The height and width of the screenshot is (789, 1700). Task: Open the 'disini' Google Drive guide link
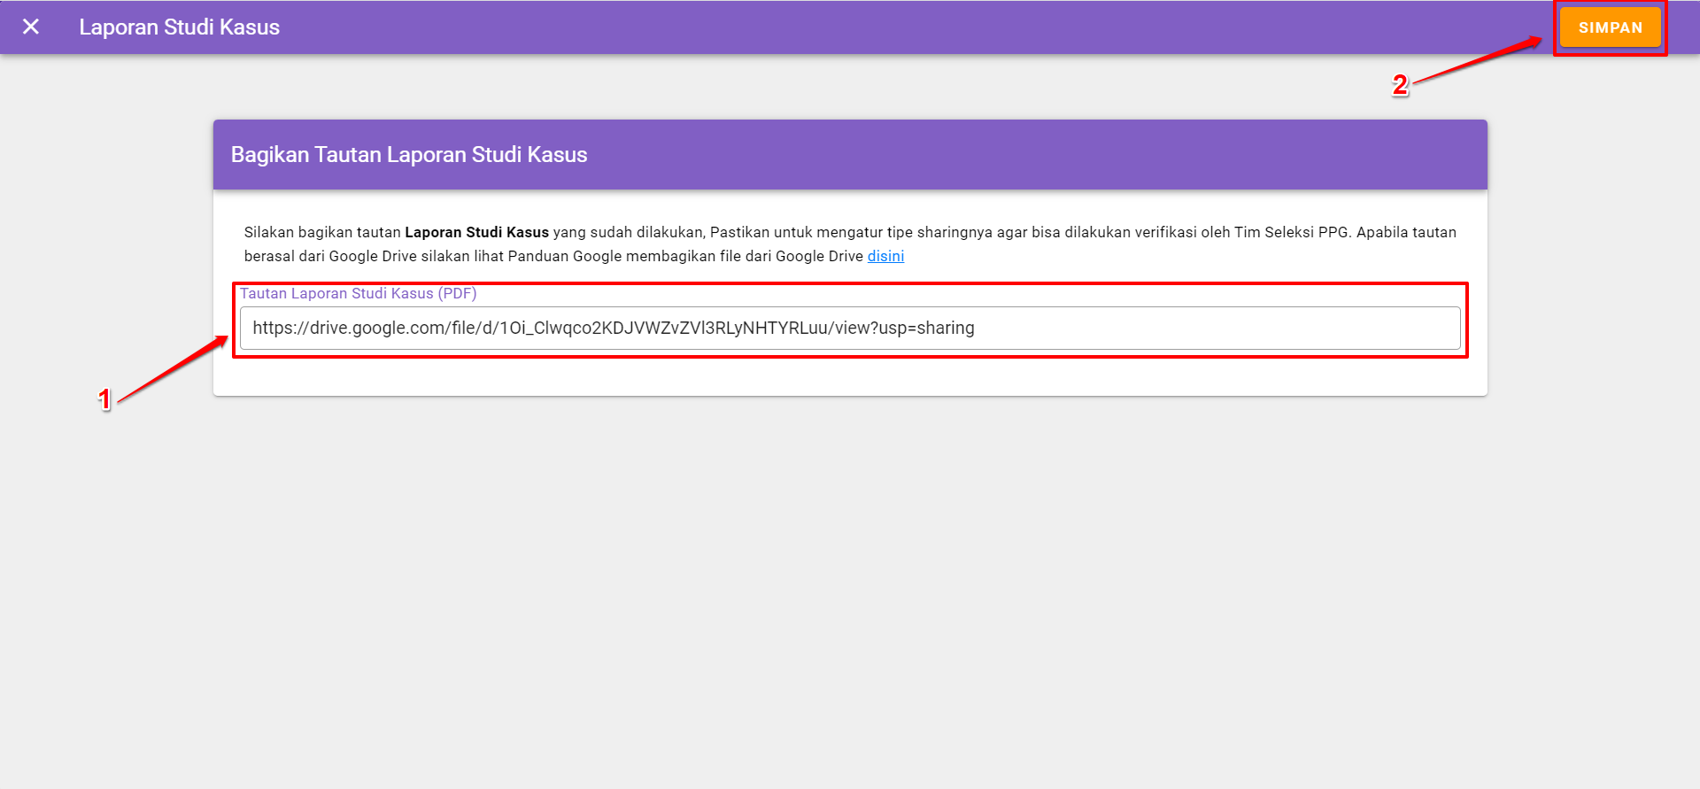click(x=885, y=256)
